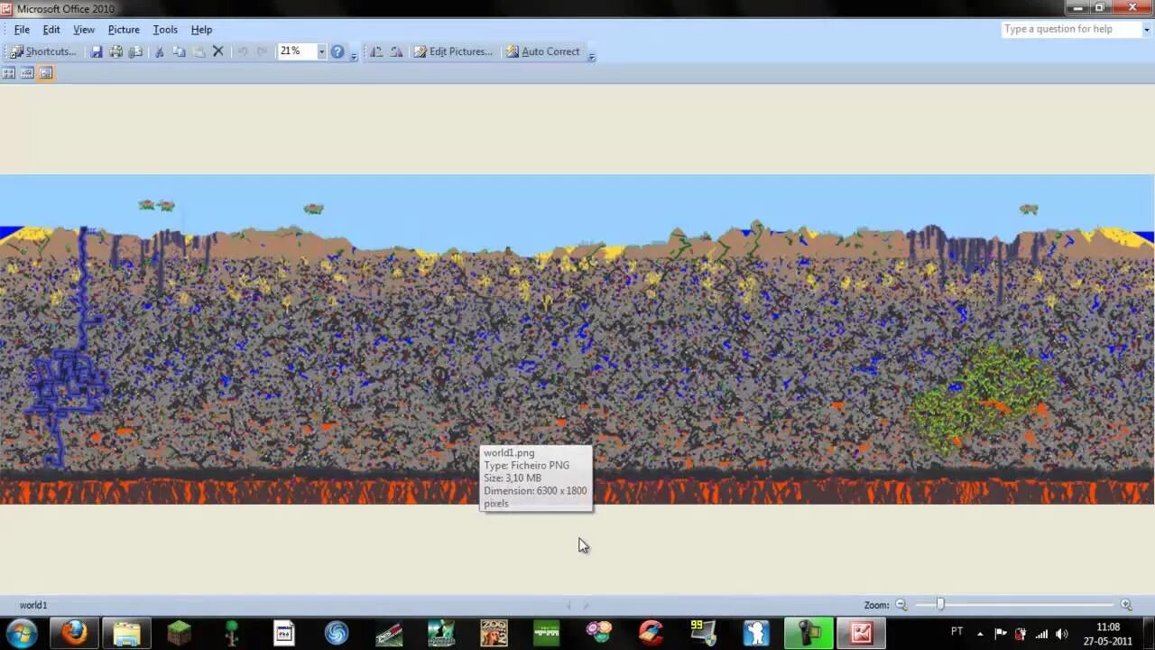Click the world1 file name in status bar
Image resolution: width=1155 pixels, height=650 pixels.
pyautogui.click(x=33, y=606)
